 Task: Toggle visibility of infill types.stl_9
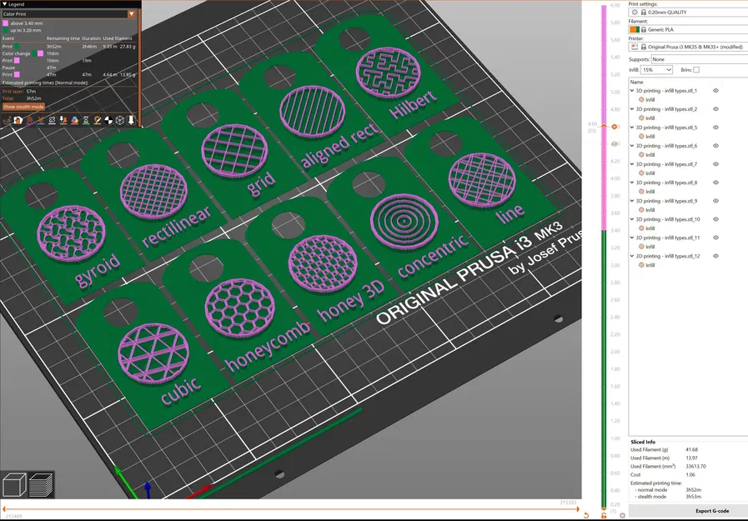[x=715, y=200]
